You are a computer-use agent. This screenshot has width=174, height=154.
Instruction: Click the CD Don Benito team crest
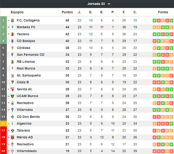click(12, 117)
